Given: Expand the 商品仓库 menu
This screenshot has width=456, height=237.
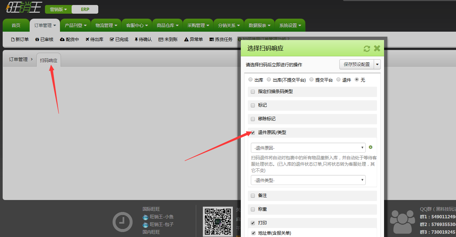Looking at the screenshot, I should (167, 25).
